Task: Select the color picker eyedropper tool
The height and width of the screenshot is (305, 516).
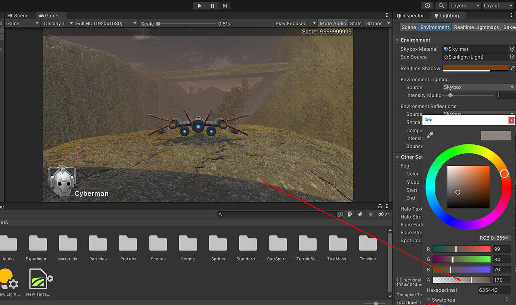Action: (x=430, y=135)
